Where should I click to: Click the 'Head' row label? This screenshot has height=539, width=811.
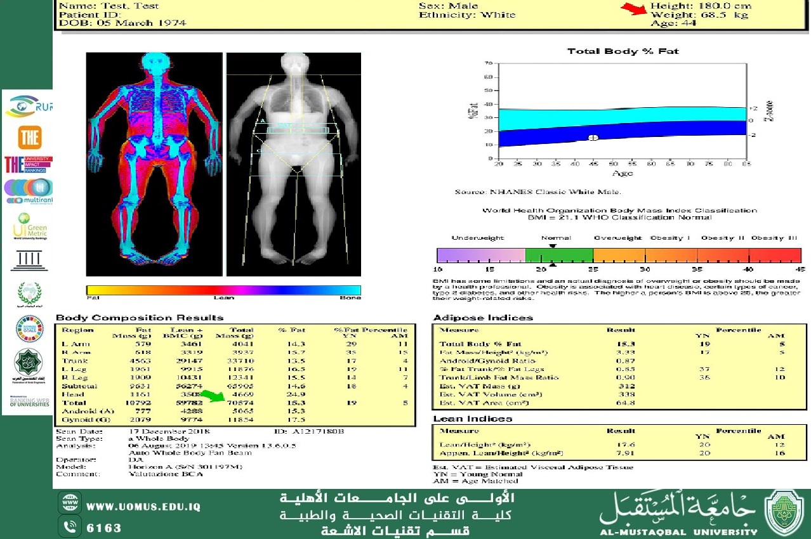(x=71, y=394)
